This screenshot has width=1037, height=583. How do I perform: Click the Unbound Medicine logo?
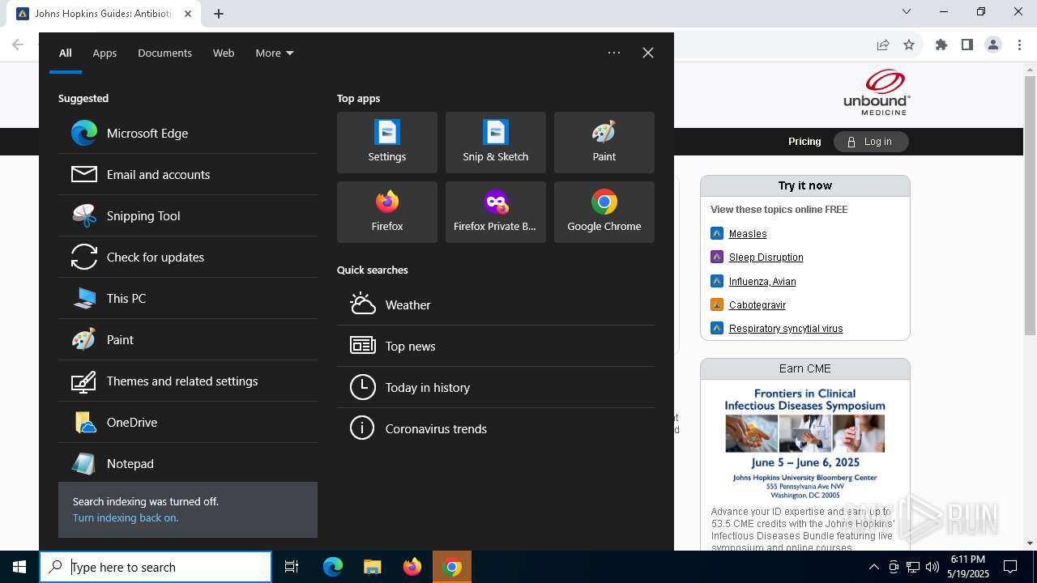click(x=877, y=92)
